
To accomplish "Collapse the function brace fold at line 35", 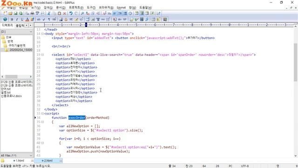I will pos(42,122).
